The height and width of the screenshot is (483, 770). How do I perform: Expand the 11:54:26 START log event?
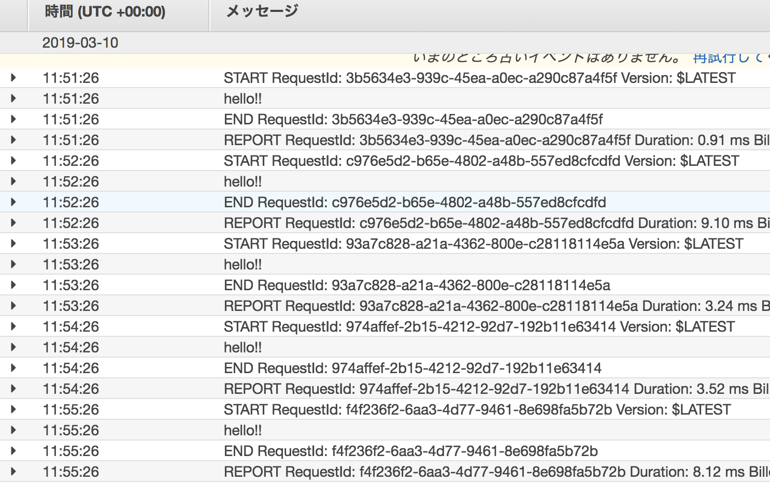(13, 326)
